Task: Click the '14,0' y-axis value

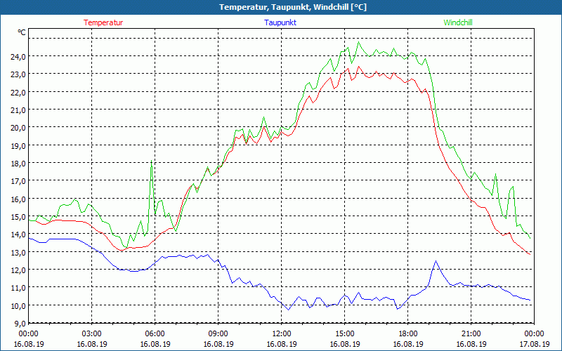Action: coord(18,234)
